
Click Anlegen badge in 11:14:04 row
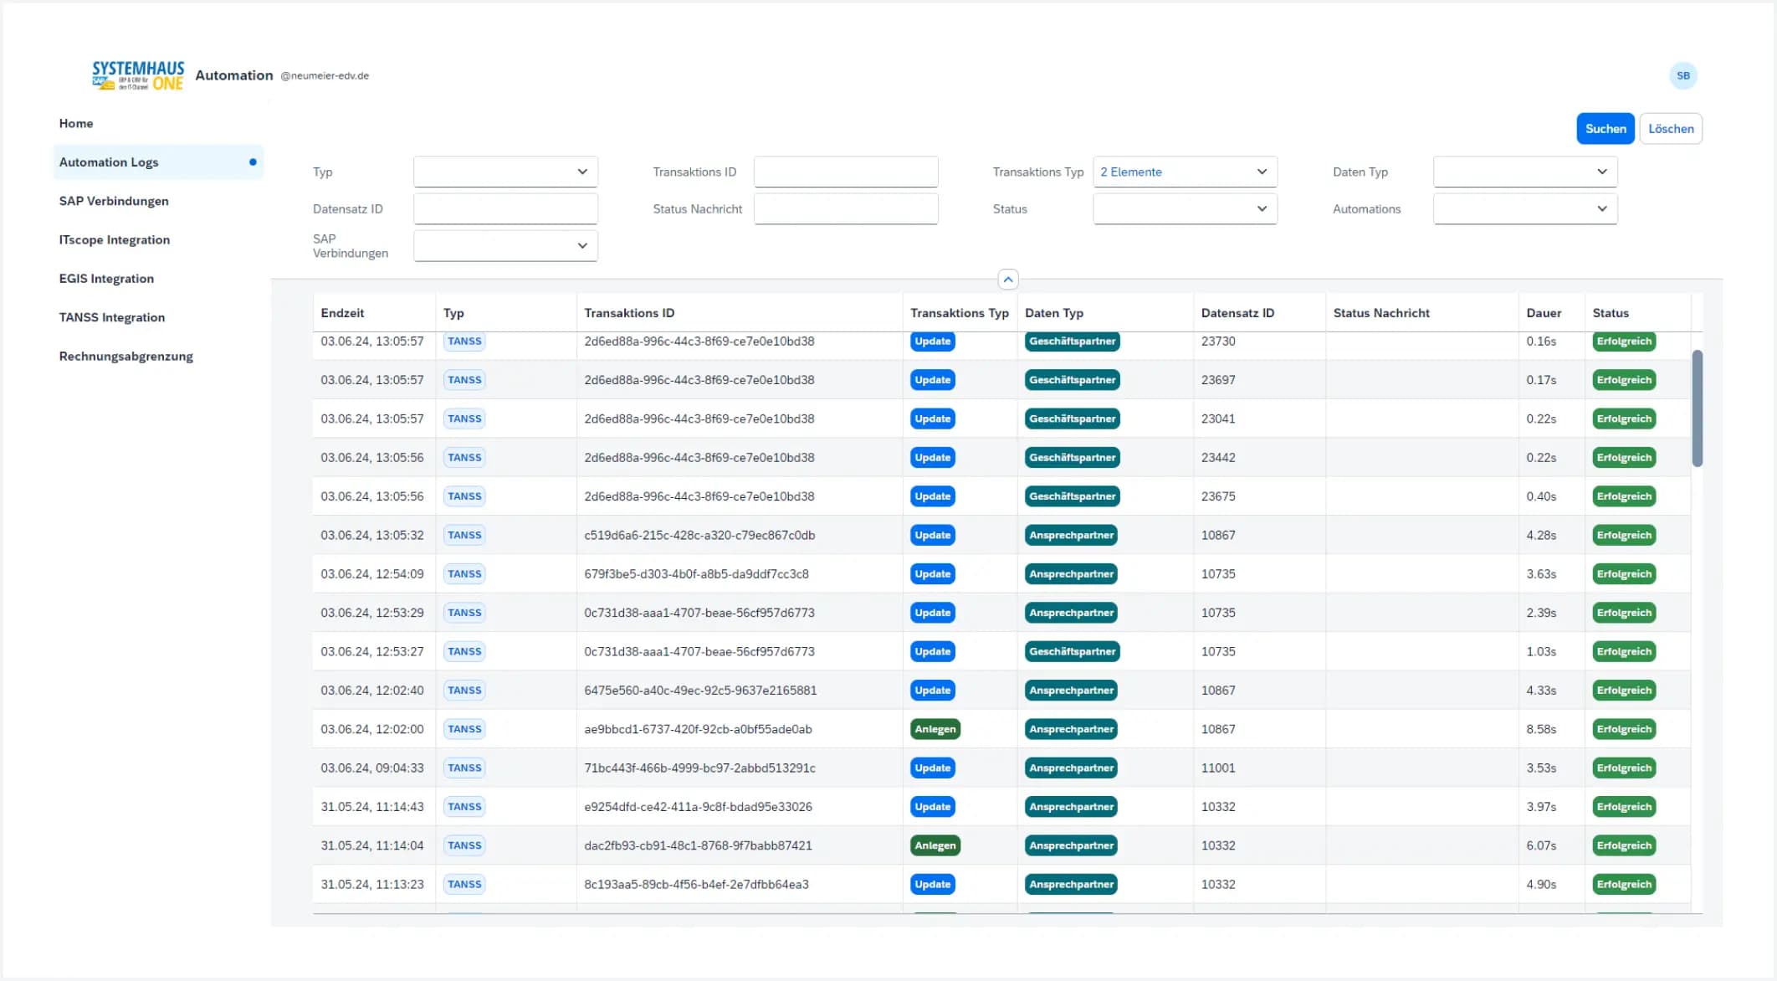pos(935,845)
